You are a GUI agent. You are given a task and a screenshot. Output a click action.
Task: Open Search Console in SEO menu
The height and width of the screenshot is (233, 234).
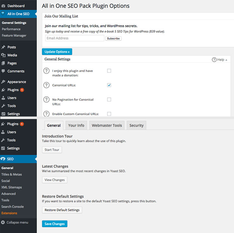pos(13,207)
